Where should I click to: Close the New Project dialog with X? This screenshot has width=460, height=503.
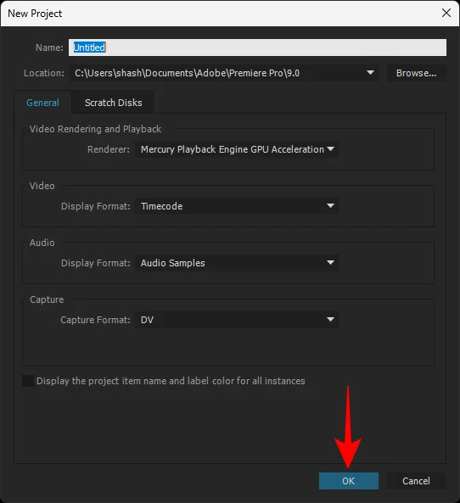[x=446, y=14]
